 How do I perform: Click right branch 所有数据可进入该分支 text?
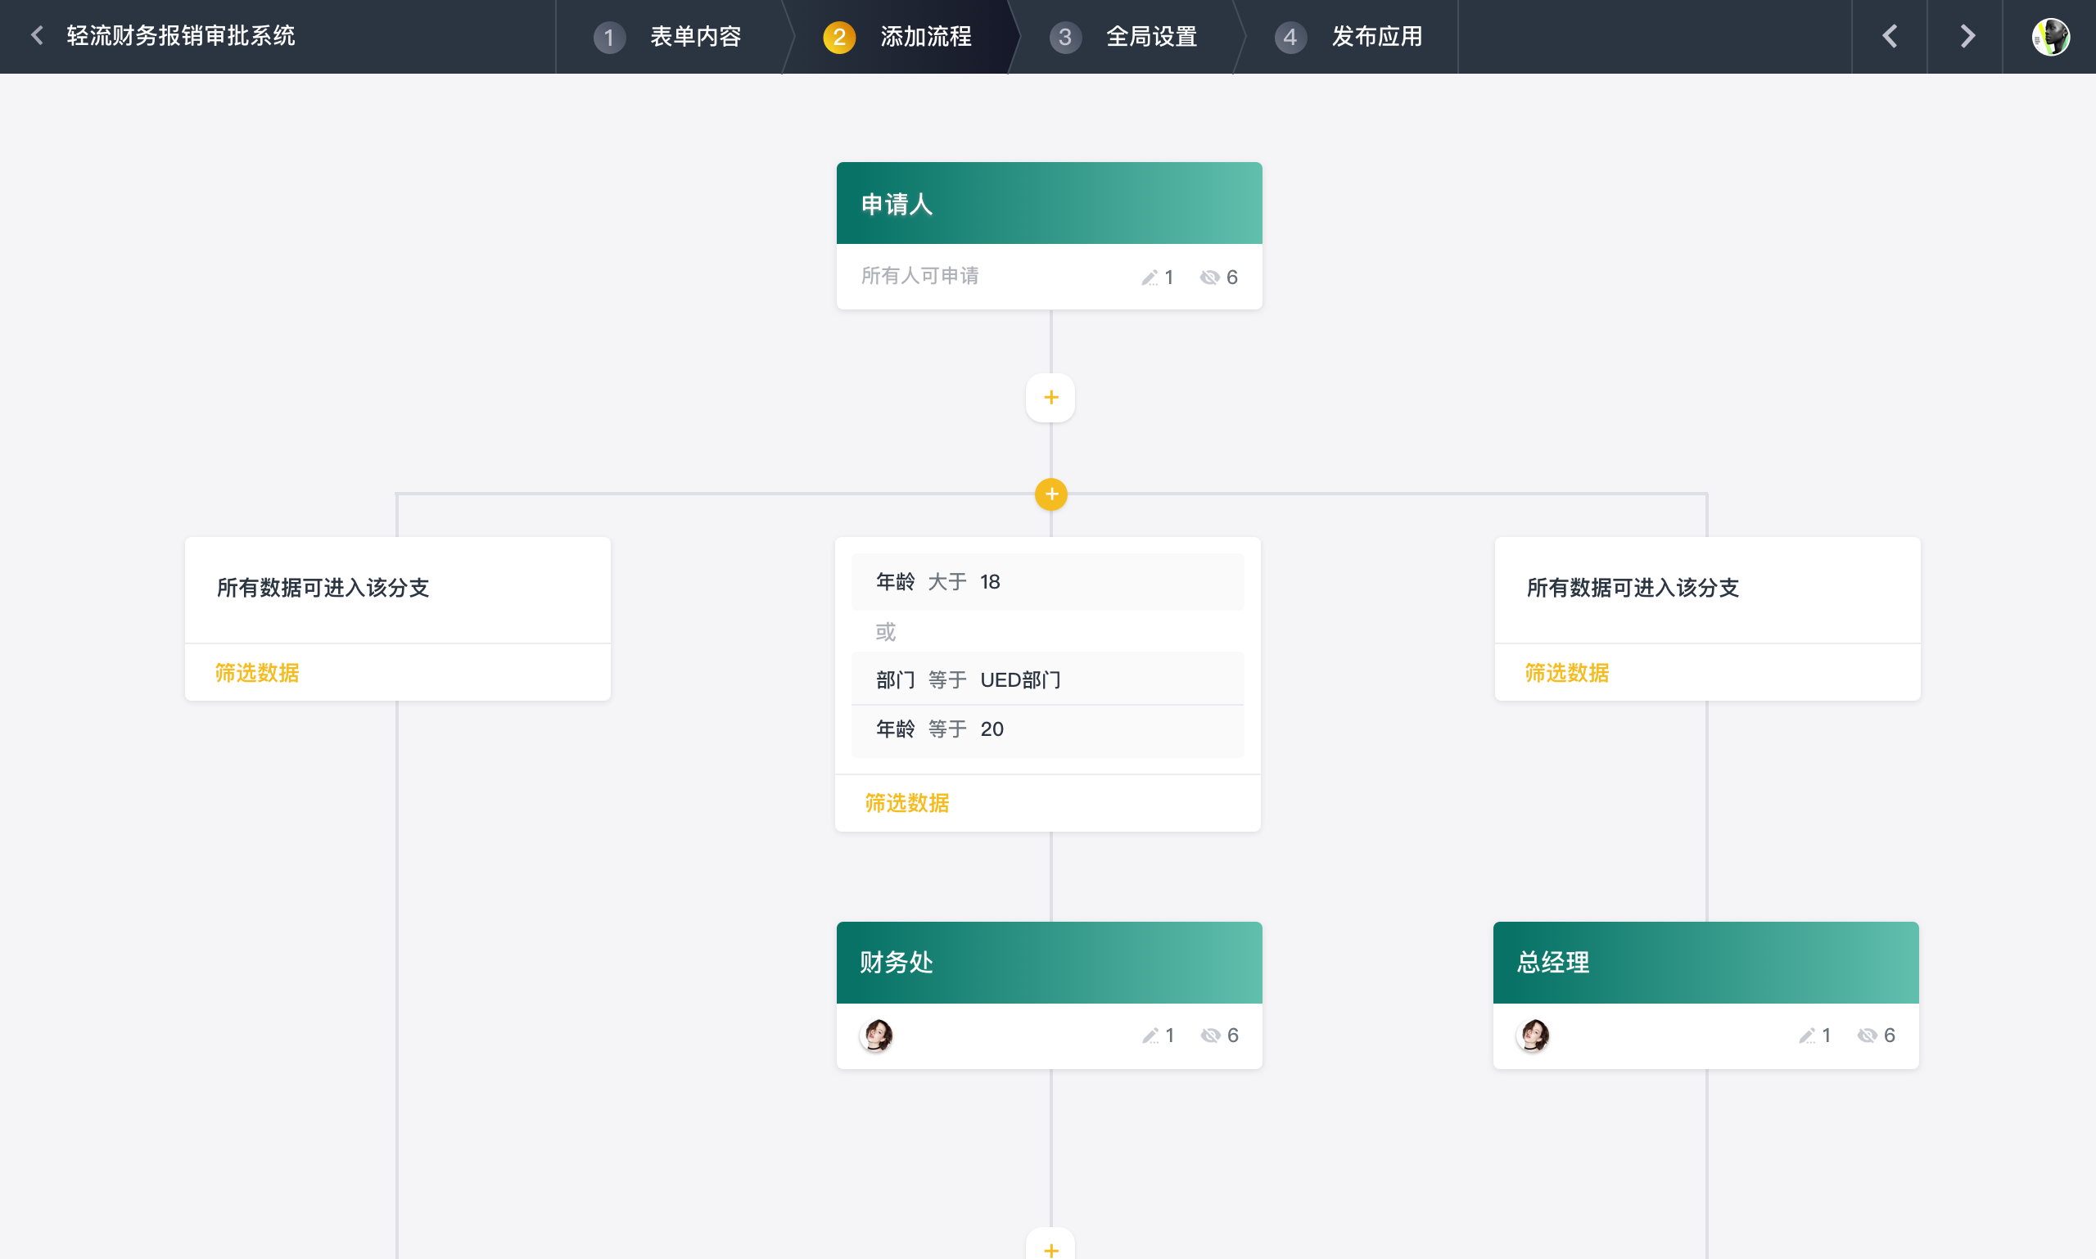1633,588
